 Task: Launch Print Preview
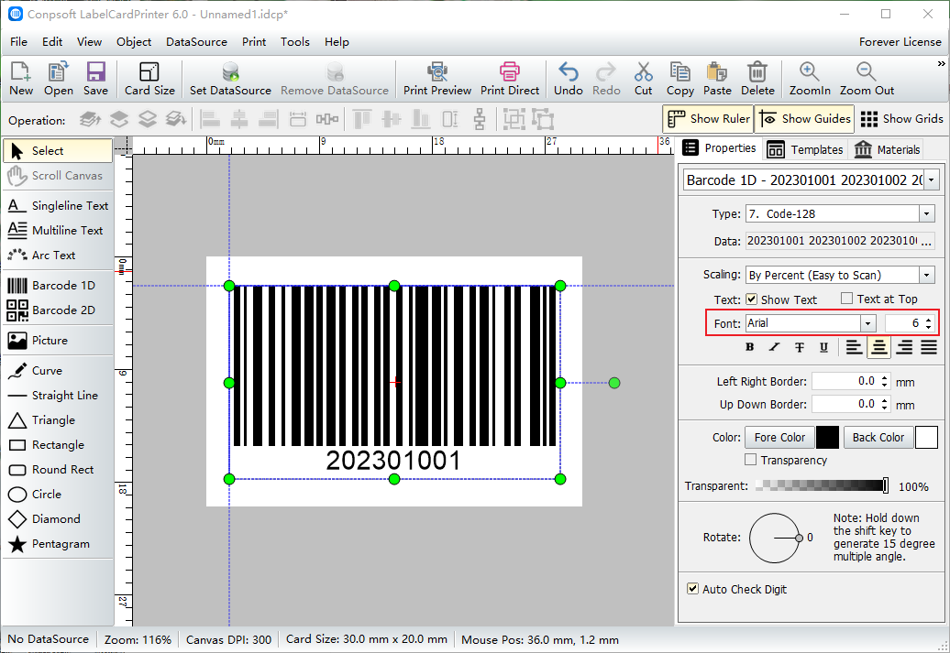coord(436,79)
